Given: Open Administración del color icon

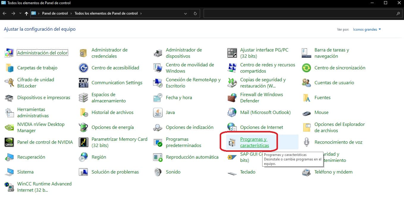Looking at the screenshot, I should (9, 53).
